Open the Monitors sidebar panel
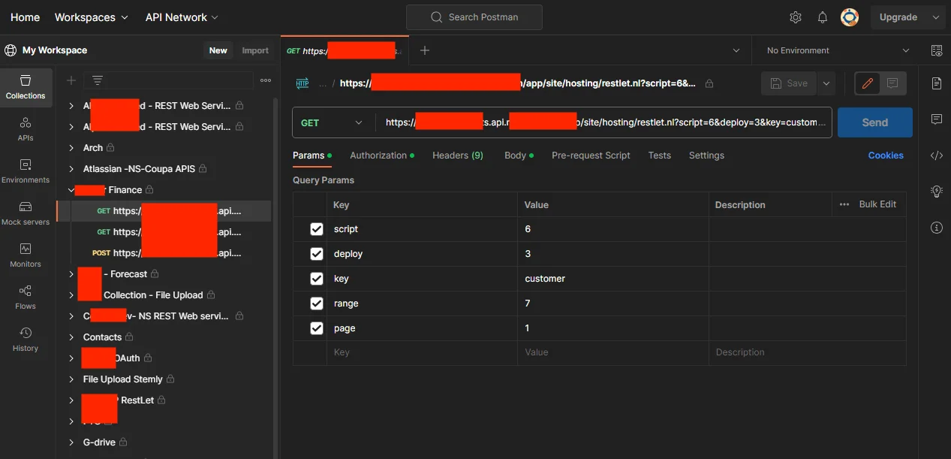 [x=26, y=255]
